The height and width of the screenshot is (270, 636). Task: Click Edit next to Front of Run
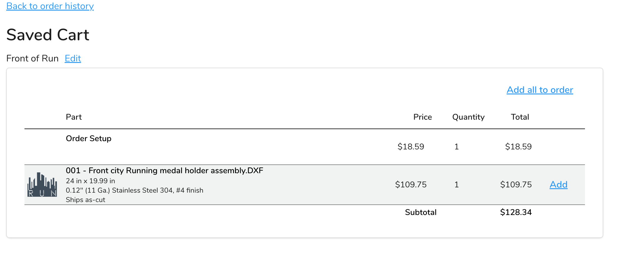click(x=73, y=58)
